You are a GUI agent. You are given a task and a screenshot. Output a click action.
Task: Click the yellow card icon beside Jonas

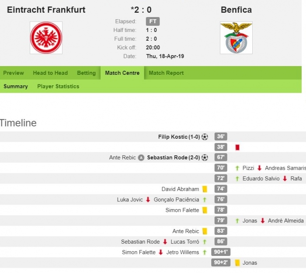pyautogui.click(x=237, y=263)
